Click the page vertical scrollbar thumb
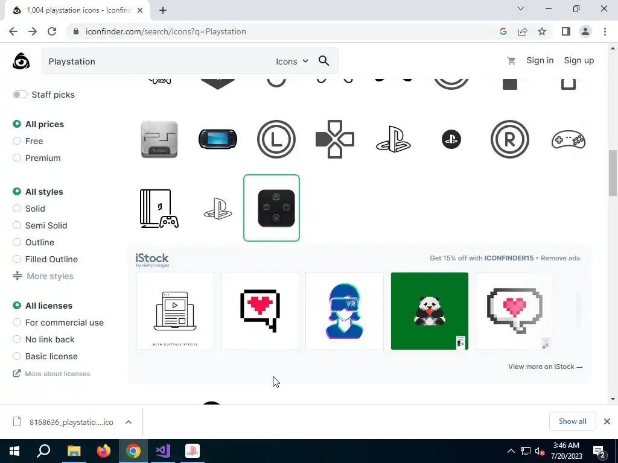Image resolution: width=618 pixels, height=463 pixels. (613, 173)
